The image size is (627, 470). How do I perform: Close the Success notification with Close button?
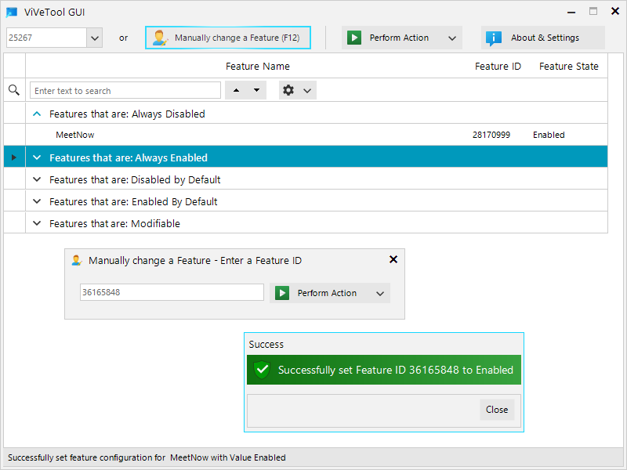click(x=497, y=410)
